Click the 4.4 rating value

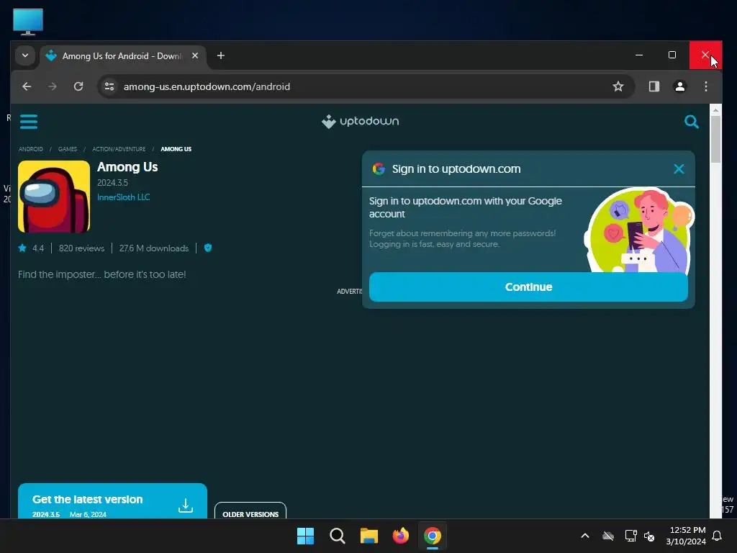38,248
